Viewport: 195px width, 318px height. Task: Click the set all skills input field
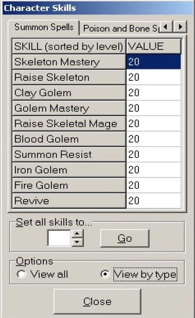[x=59, y=238]
